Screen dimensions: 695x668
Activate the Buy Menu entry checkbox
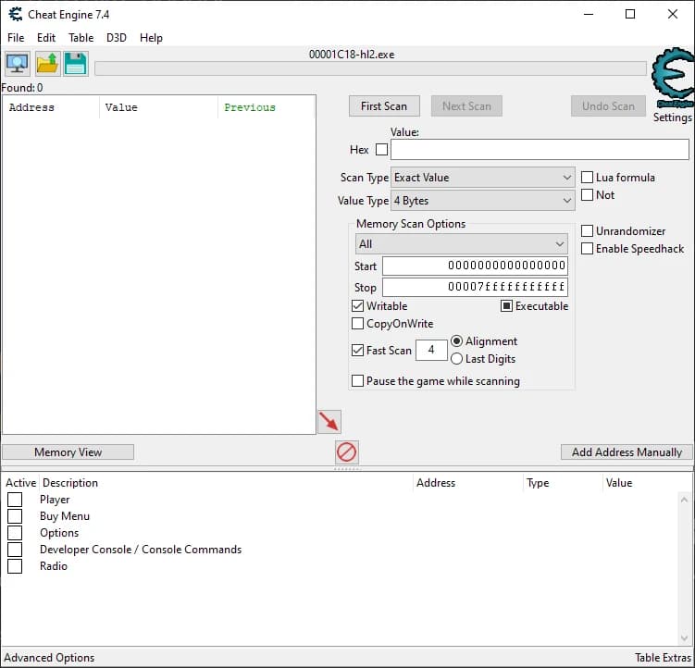pos(15,516)
